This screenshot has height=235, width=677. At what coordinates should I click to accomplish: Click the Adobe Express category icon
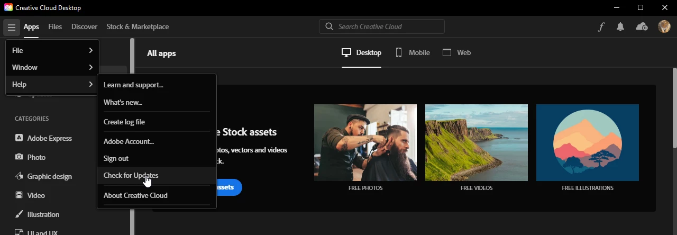coord(19,138)
